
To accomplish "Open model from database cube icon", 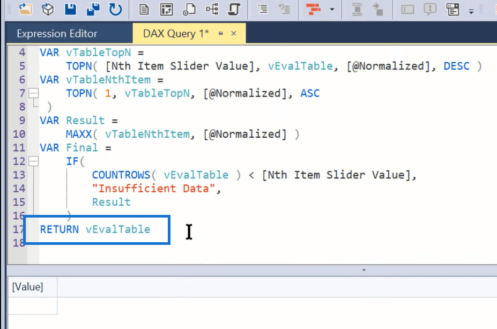I will pos(48,9).
